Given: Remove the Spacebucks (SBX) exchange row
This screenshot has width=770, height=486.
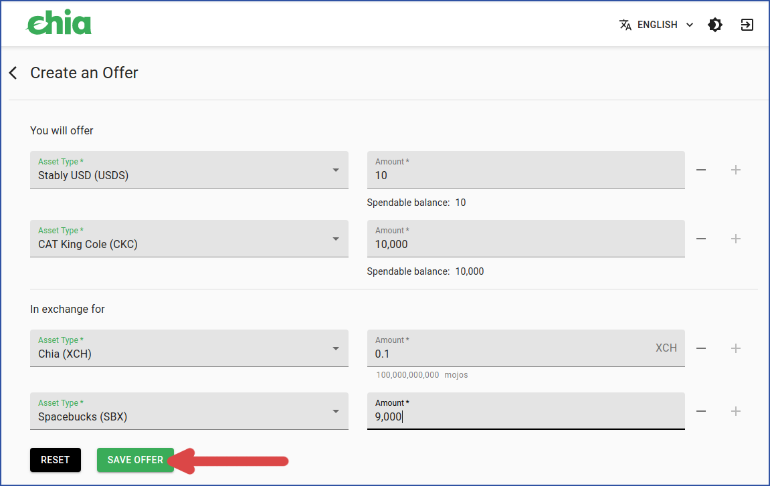Looking at the screenshot, I should 701,411.
